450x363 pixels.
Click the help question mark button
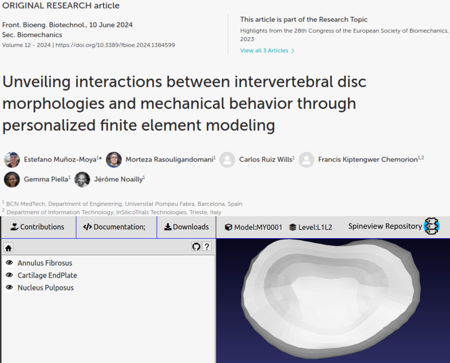(x=206, y=246)
